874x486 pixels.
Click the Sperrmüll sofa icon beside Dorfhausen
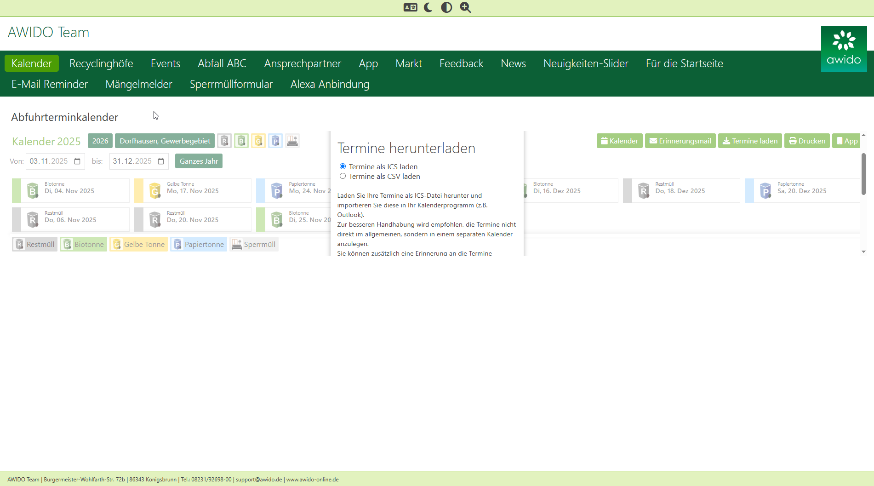[x=292, y=141]
